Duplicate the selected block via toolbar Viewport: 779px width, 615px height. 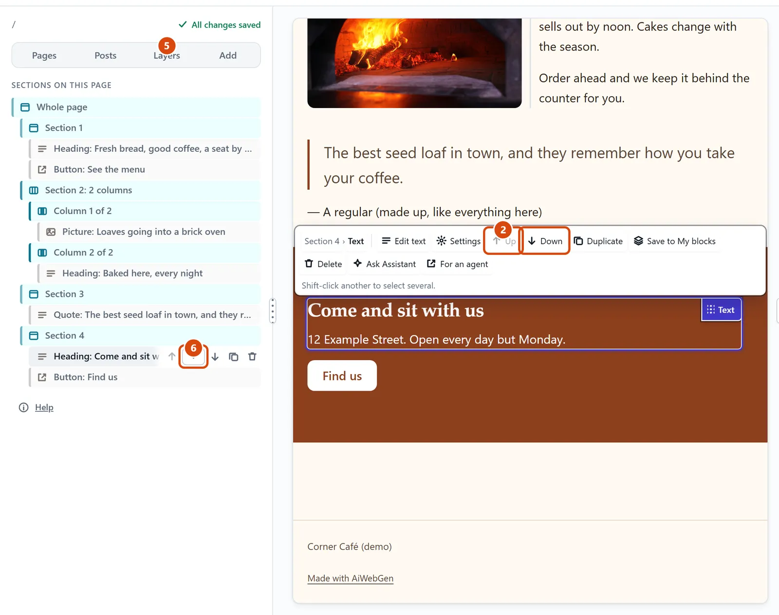(598, 241)
